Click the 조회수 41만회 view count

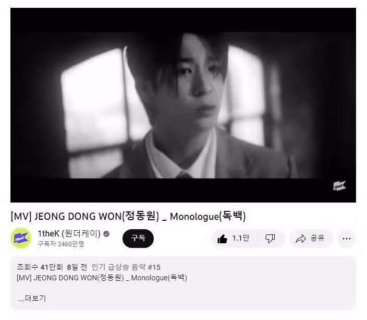point(40,267)
